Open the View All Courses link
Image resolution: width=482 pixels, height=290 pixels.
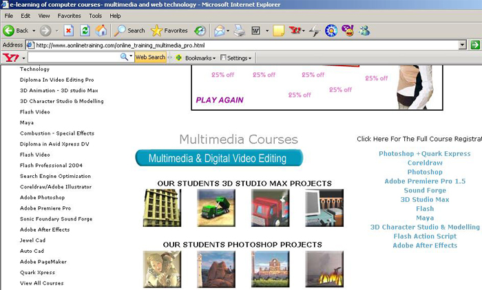coord(42,283)
